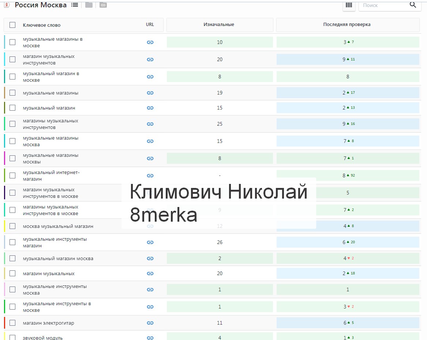
Task: Click last check value 5 cell
Action: [348, 193]
